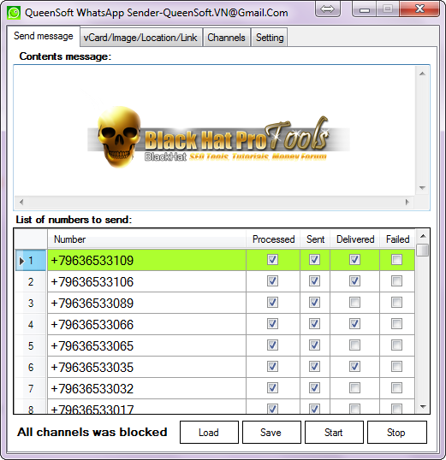Uncheck Delivered checkbox for +79636533066
Screen dimensions: 446x460
tap(354, 324)
